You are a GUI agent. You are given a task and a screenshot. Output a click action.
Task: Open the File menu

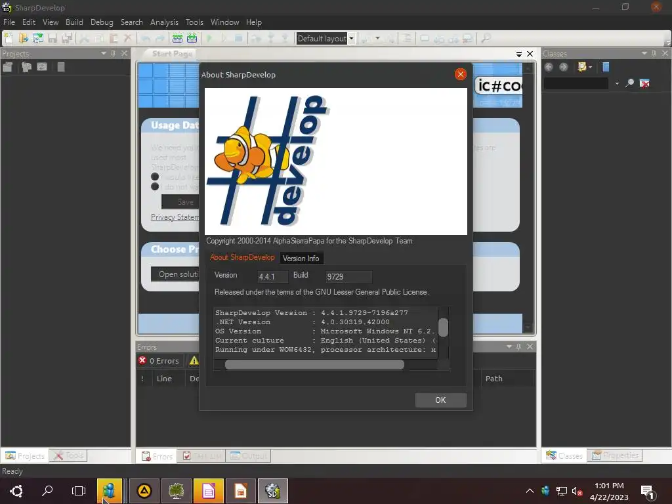click(x=9, y=22)
